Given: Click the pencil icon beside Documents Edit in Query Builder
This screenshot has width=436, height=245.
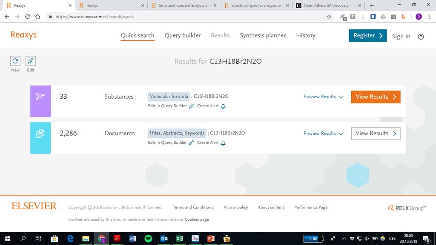Looking at the screenshot, I should 191,143.
